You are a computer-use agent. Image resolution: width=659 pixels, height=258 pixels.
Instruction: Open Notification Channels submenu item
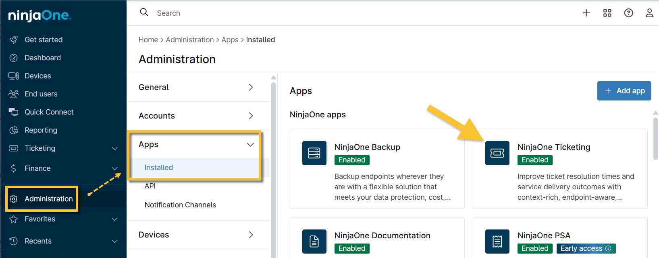(180, 205)
